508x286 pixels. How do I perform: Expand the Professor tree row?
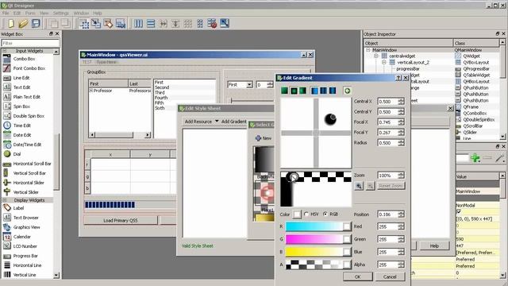coord(91,91)
